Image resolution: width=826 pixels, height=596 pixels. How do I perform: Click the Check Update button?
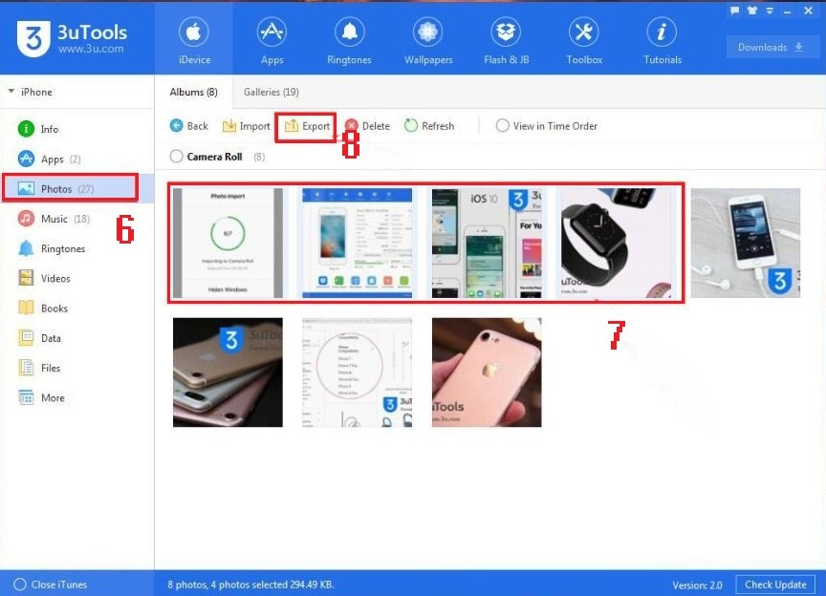pyautogui.click(x=775, y=585)
